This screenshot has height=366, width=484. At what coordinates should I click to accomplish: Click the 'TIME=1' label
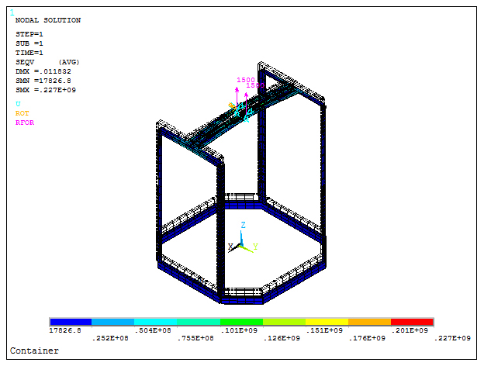(29, 53)
